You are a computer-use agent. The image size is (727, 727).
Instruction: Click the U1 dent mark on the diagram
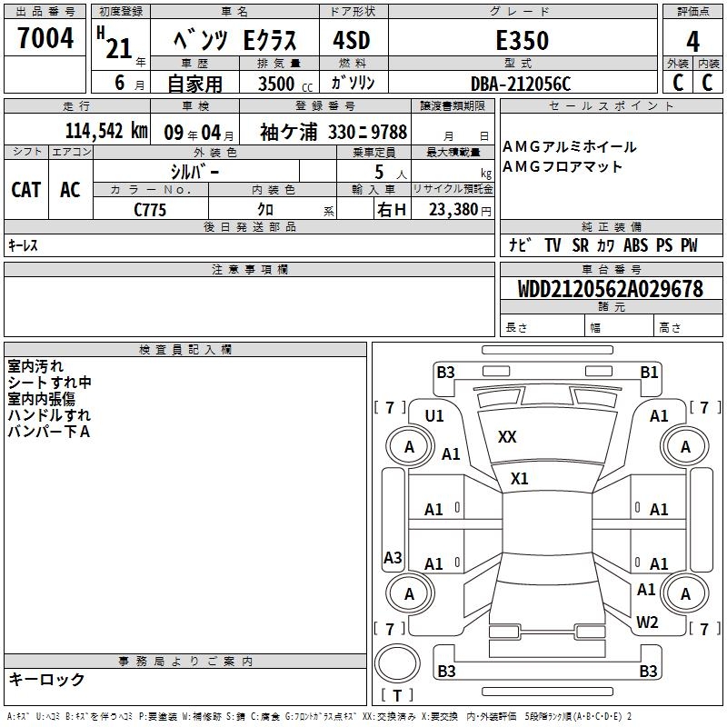coord(434,415)
